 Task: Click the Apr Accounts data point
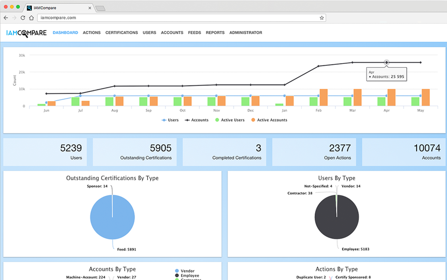tap(386, 63)
